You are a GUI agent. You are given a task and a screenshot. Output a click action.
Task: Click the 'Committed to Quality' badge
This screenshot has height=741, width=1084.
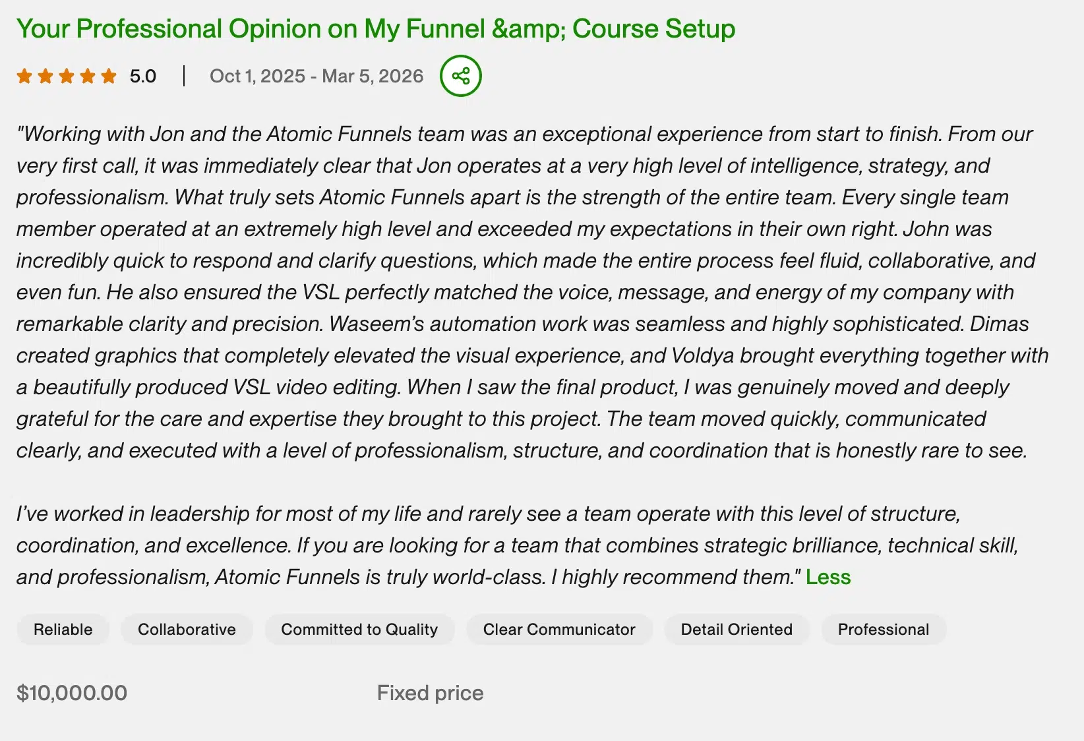coord(359,629)
